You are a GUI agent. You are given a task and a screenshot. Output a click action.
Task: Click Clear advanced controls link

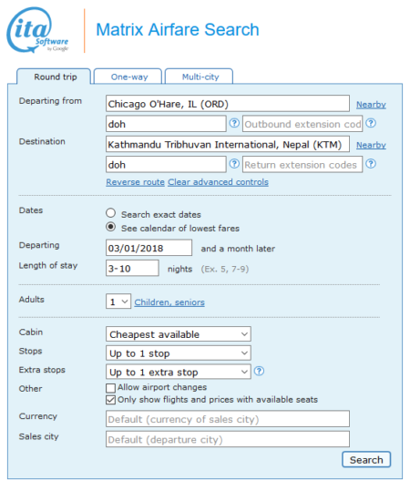point(219,182)
